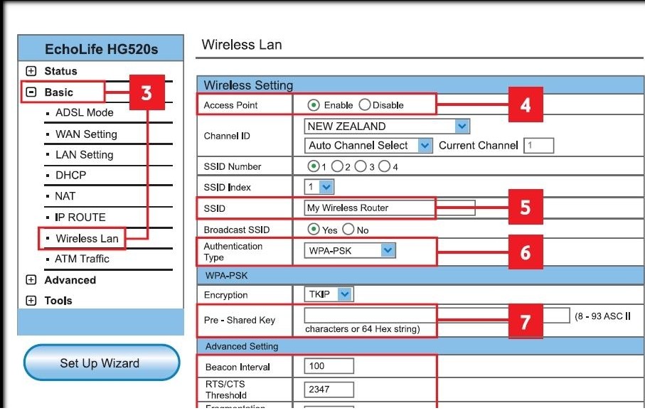Collapse the Basic menu section
Viewport: 645px width, 413px height.
31,92
